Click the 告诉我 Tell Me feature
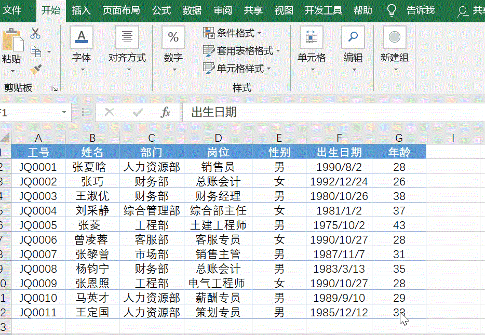Screen dimensions: 485x335 [x=421, y=9]
